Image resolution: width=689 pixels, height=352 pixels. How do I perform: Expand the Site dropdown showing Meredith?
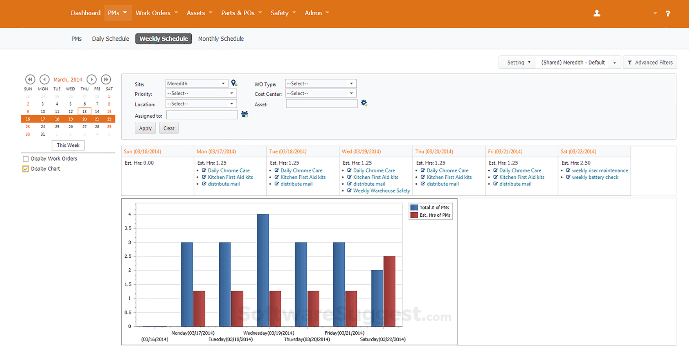click(196, 83)
